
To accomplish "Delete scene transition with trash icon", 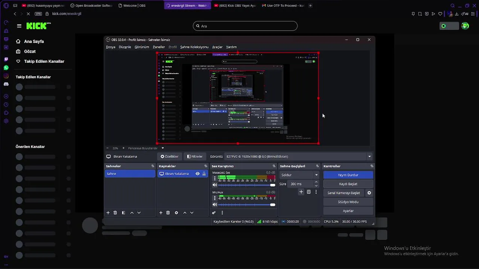I will tap(309, 192).
